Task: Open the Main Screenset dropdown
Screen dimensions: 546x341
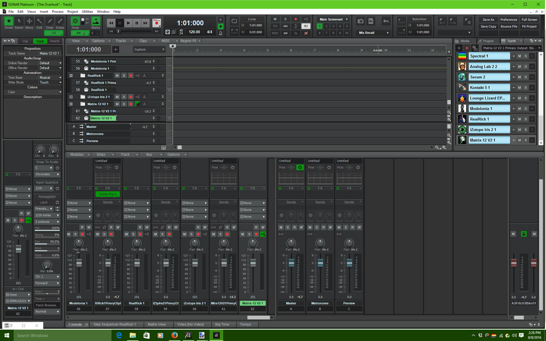Action: (334, 19)
